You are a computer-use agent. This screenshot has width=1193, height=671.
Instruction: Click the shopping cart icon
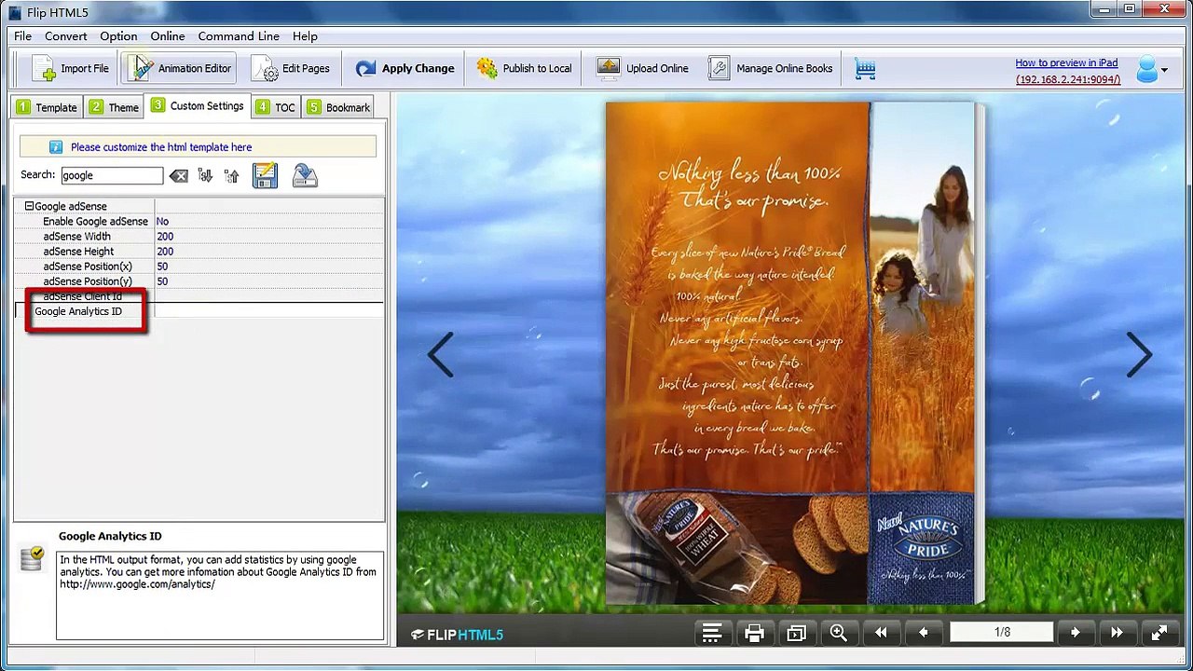tap(865, 69)
